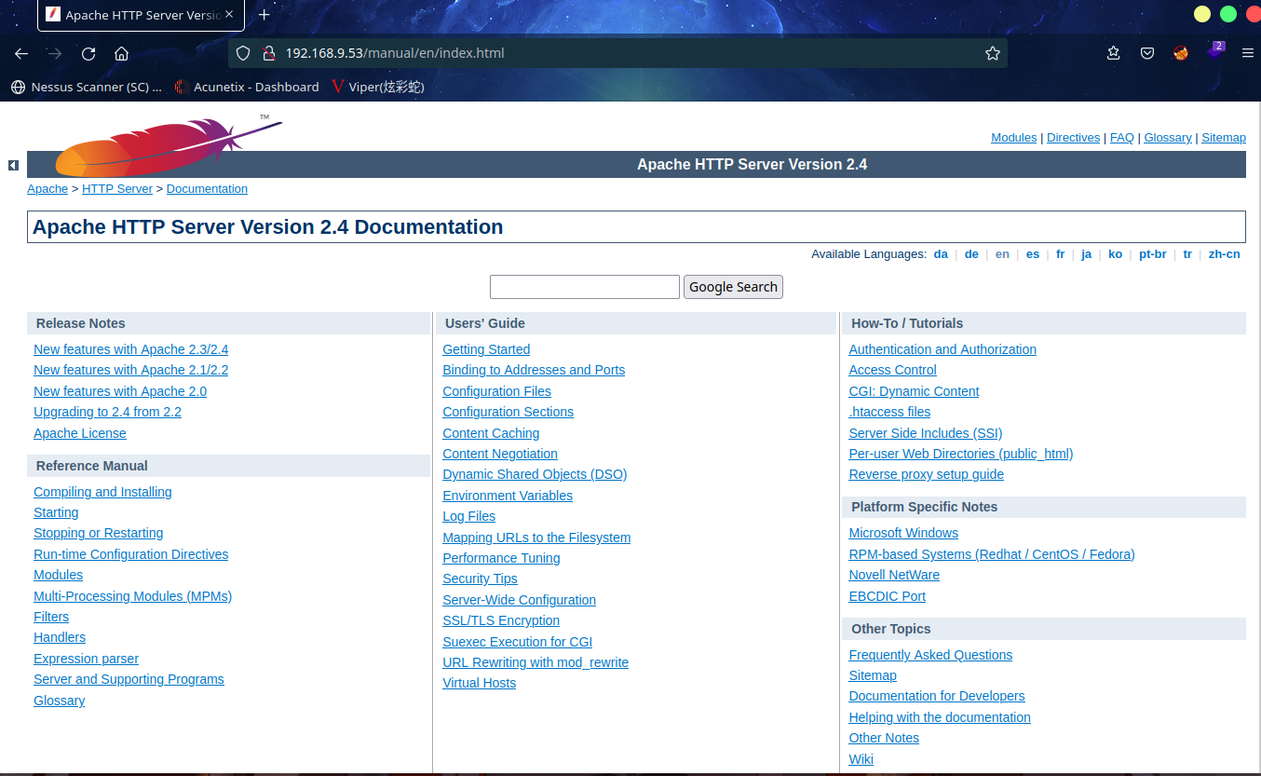Image resolution: width=1261 pixels, height=776 pixels.
Task: Close the Apache HTTP Server tab
Action: (x=229, y=15)
